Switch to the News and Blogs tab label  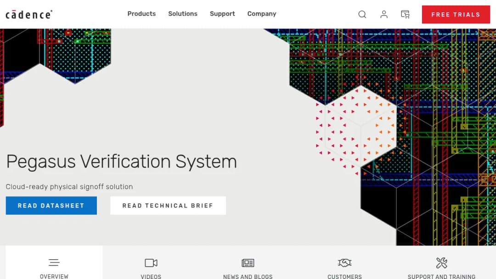(x=248, y=276)
